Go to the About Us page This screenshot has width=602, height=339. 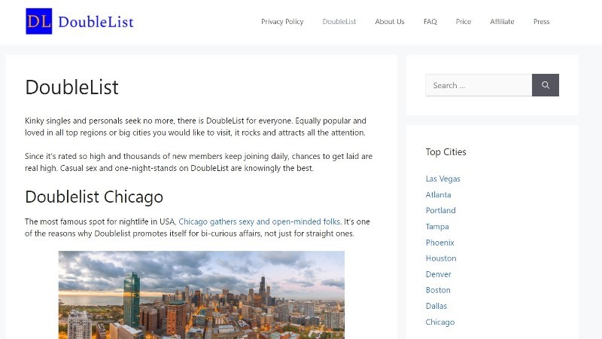(x=390, y=22)
